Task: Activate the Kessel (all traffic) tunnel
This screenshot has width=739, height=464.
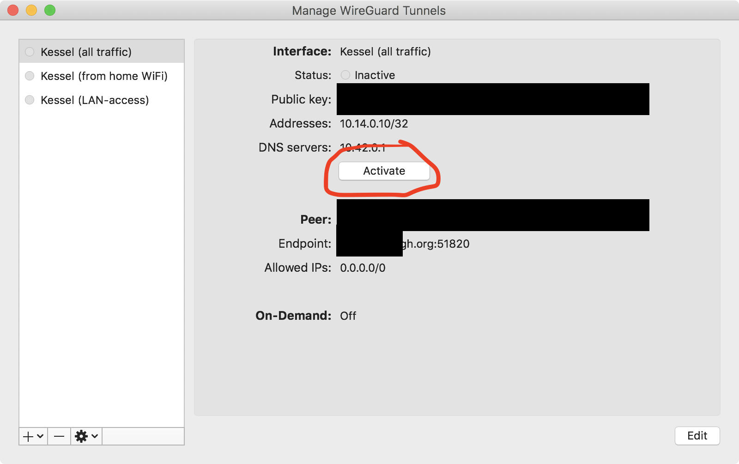Action: (x=384, y=171)
